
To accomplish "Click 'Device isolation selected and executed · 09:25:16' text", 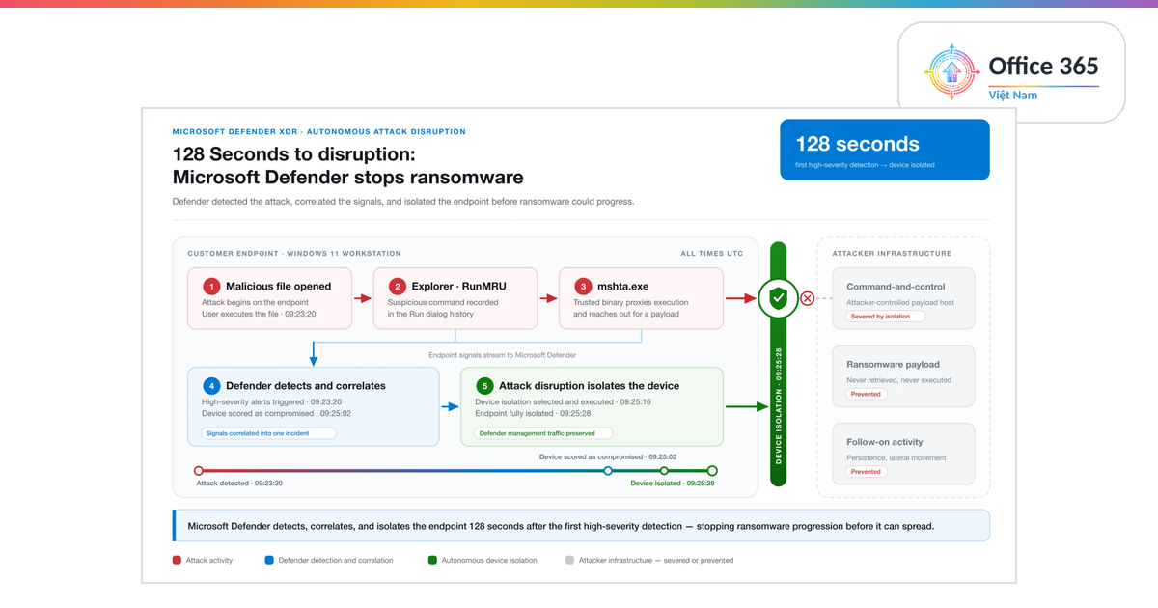I will click(x=563, y=401).
